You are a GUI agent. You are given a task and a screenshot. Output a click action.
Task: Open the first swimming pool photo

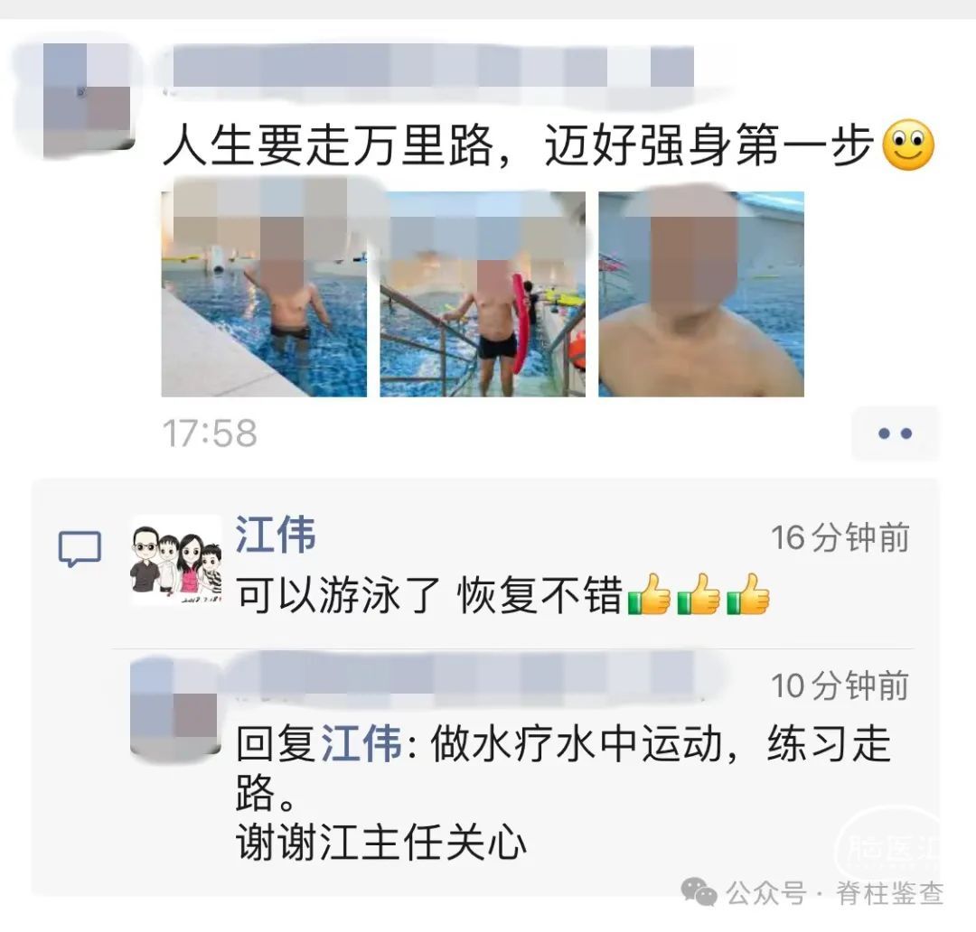tap(264, 294)
